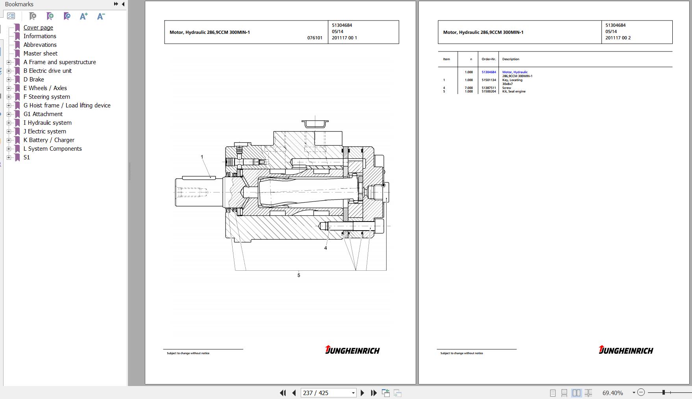Jump to the last page
This screenshot has height=399, width=692.
pyautogui.click(x=374, y=393)
